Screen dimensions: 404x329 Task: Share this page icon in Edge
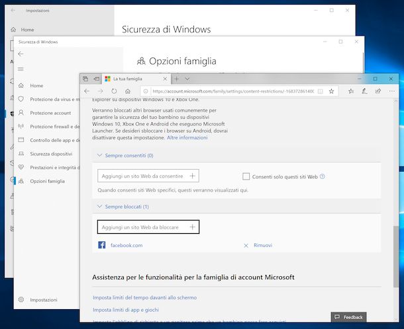378,91
